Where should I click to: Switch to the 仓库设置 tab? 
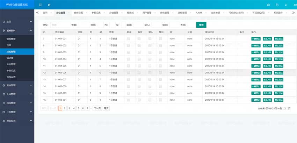pyautogui.click(x=79, y=13)
